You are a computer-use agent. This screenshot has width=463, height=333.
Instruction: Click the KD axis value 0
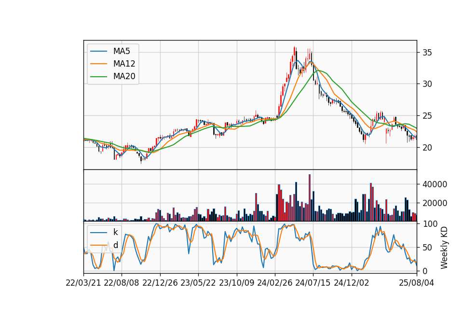pyautogui.click(x=424, y=271)
